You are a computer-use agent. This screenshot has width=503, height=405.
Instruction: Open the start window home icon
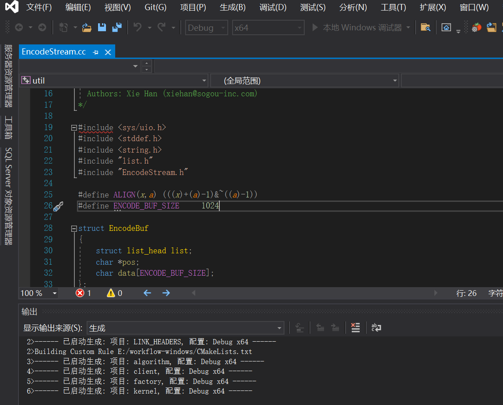pos(446,27)
